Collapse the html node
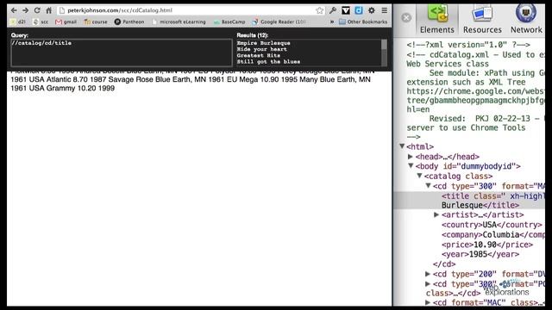The width and height of the screenshot is (552, 310). tap(402, 146)
